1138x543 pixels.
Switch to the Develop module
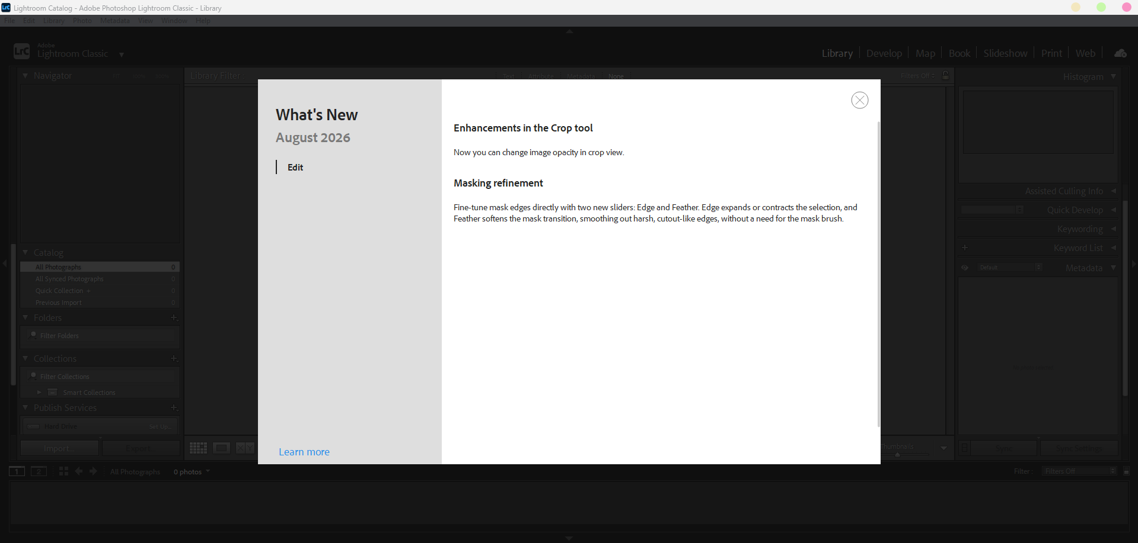pyautogui.click(x=884, y=53)
